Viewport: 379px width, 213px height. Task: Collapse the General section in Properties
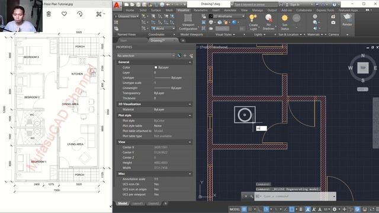pyautogui.click(x=189, y=62)
